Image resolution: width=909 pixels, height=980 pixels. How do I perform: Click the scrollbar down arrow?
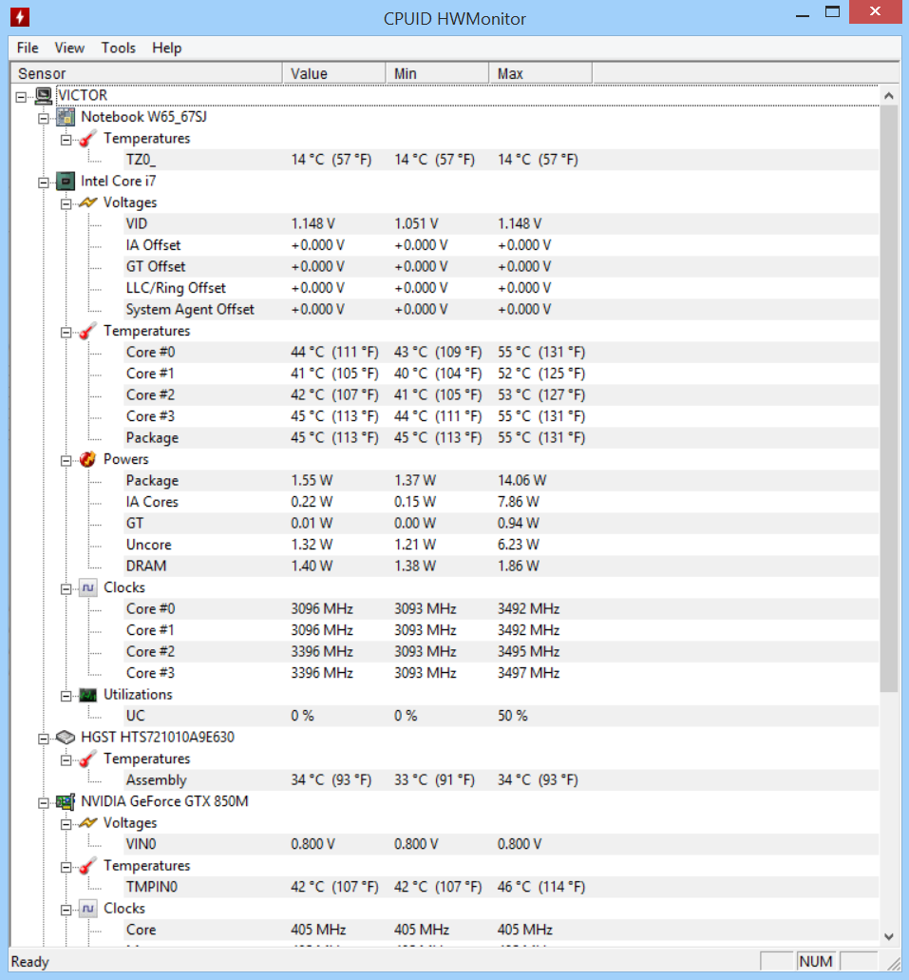point(888,936)
